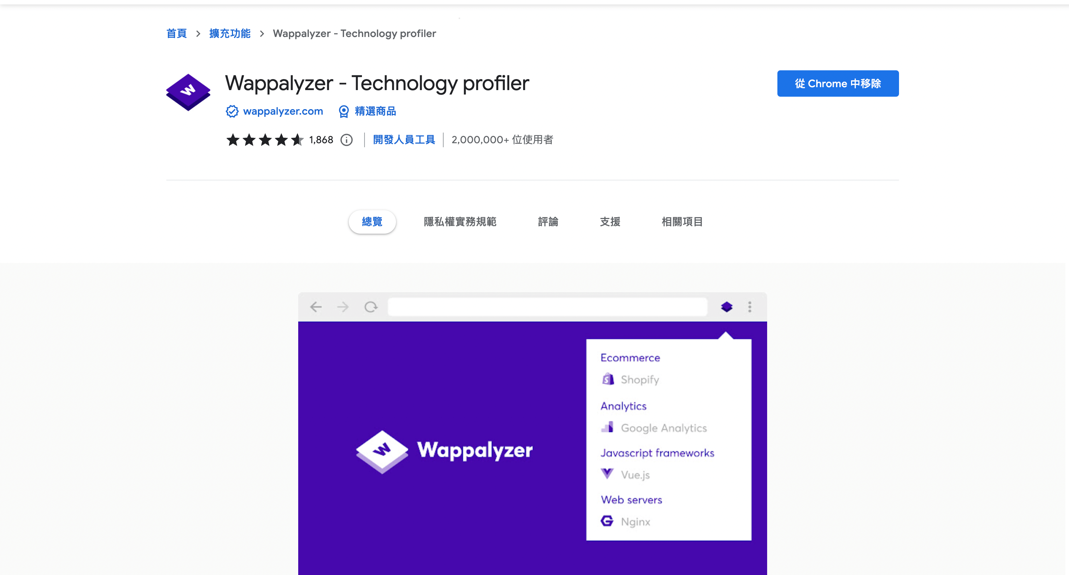This screenshot has height=575, width=1069.
Task: Click the 2,000,000+ 位使用者 text
Action: tap(502, 140)
